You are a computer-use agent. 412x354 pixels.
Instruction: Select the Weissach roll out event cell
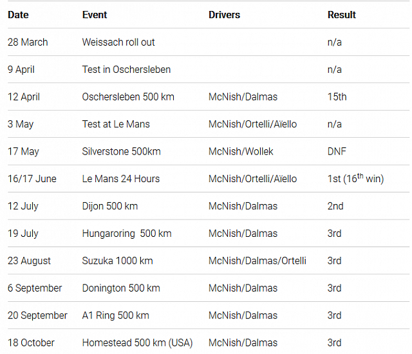[118, 42]
